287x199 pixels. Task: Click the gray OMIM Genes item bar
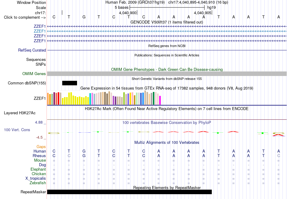point(167,74)
